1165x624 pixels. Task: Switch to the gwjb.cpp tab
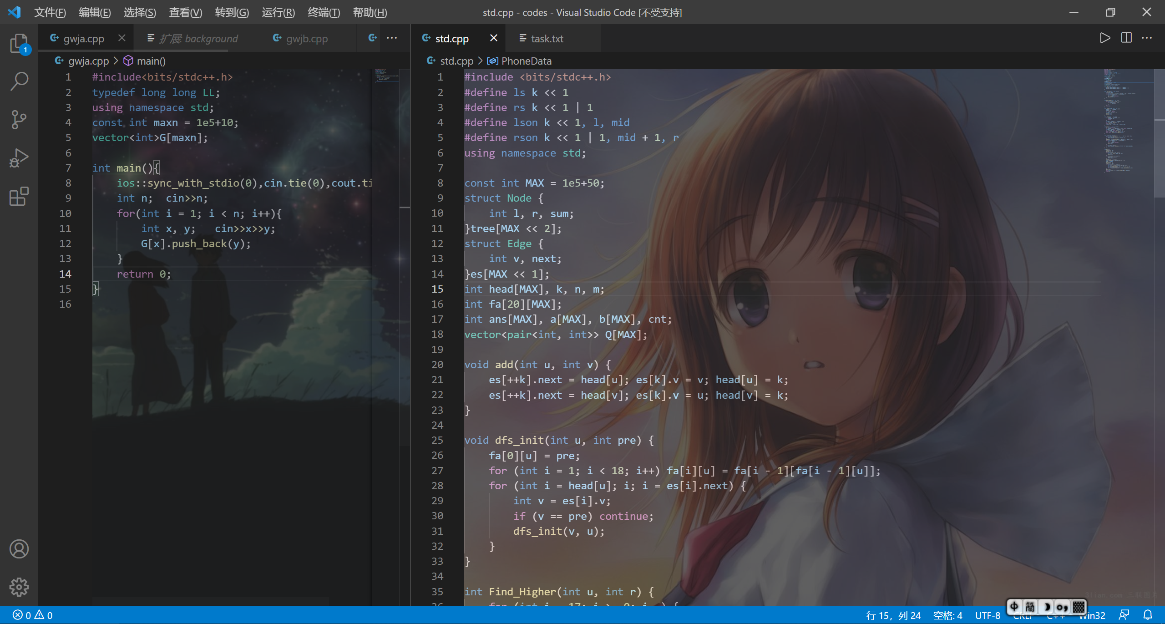[307, 39]
